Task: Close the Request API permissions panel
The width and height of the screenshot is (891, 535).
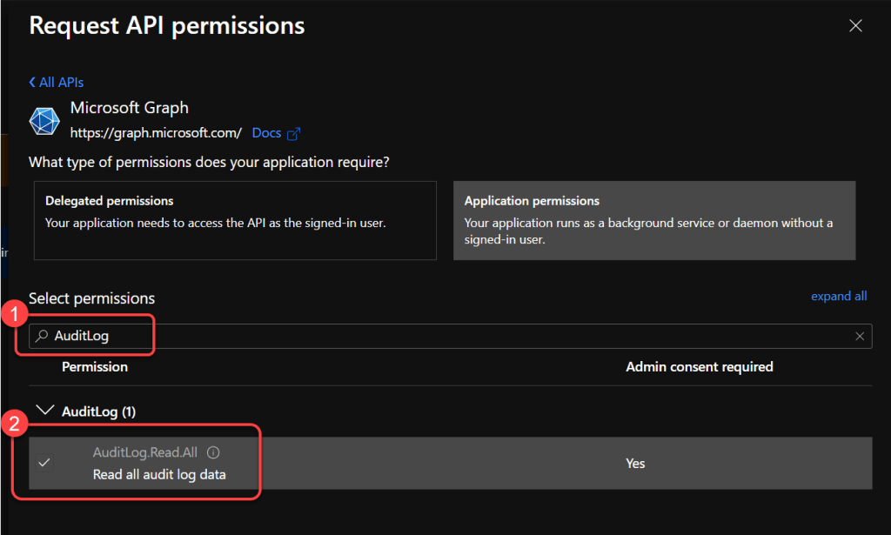Action: pos(855,26)
